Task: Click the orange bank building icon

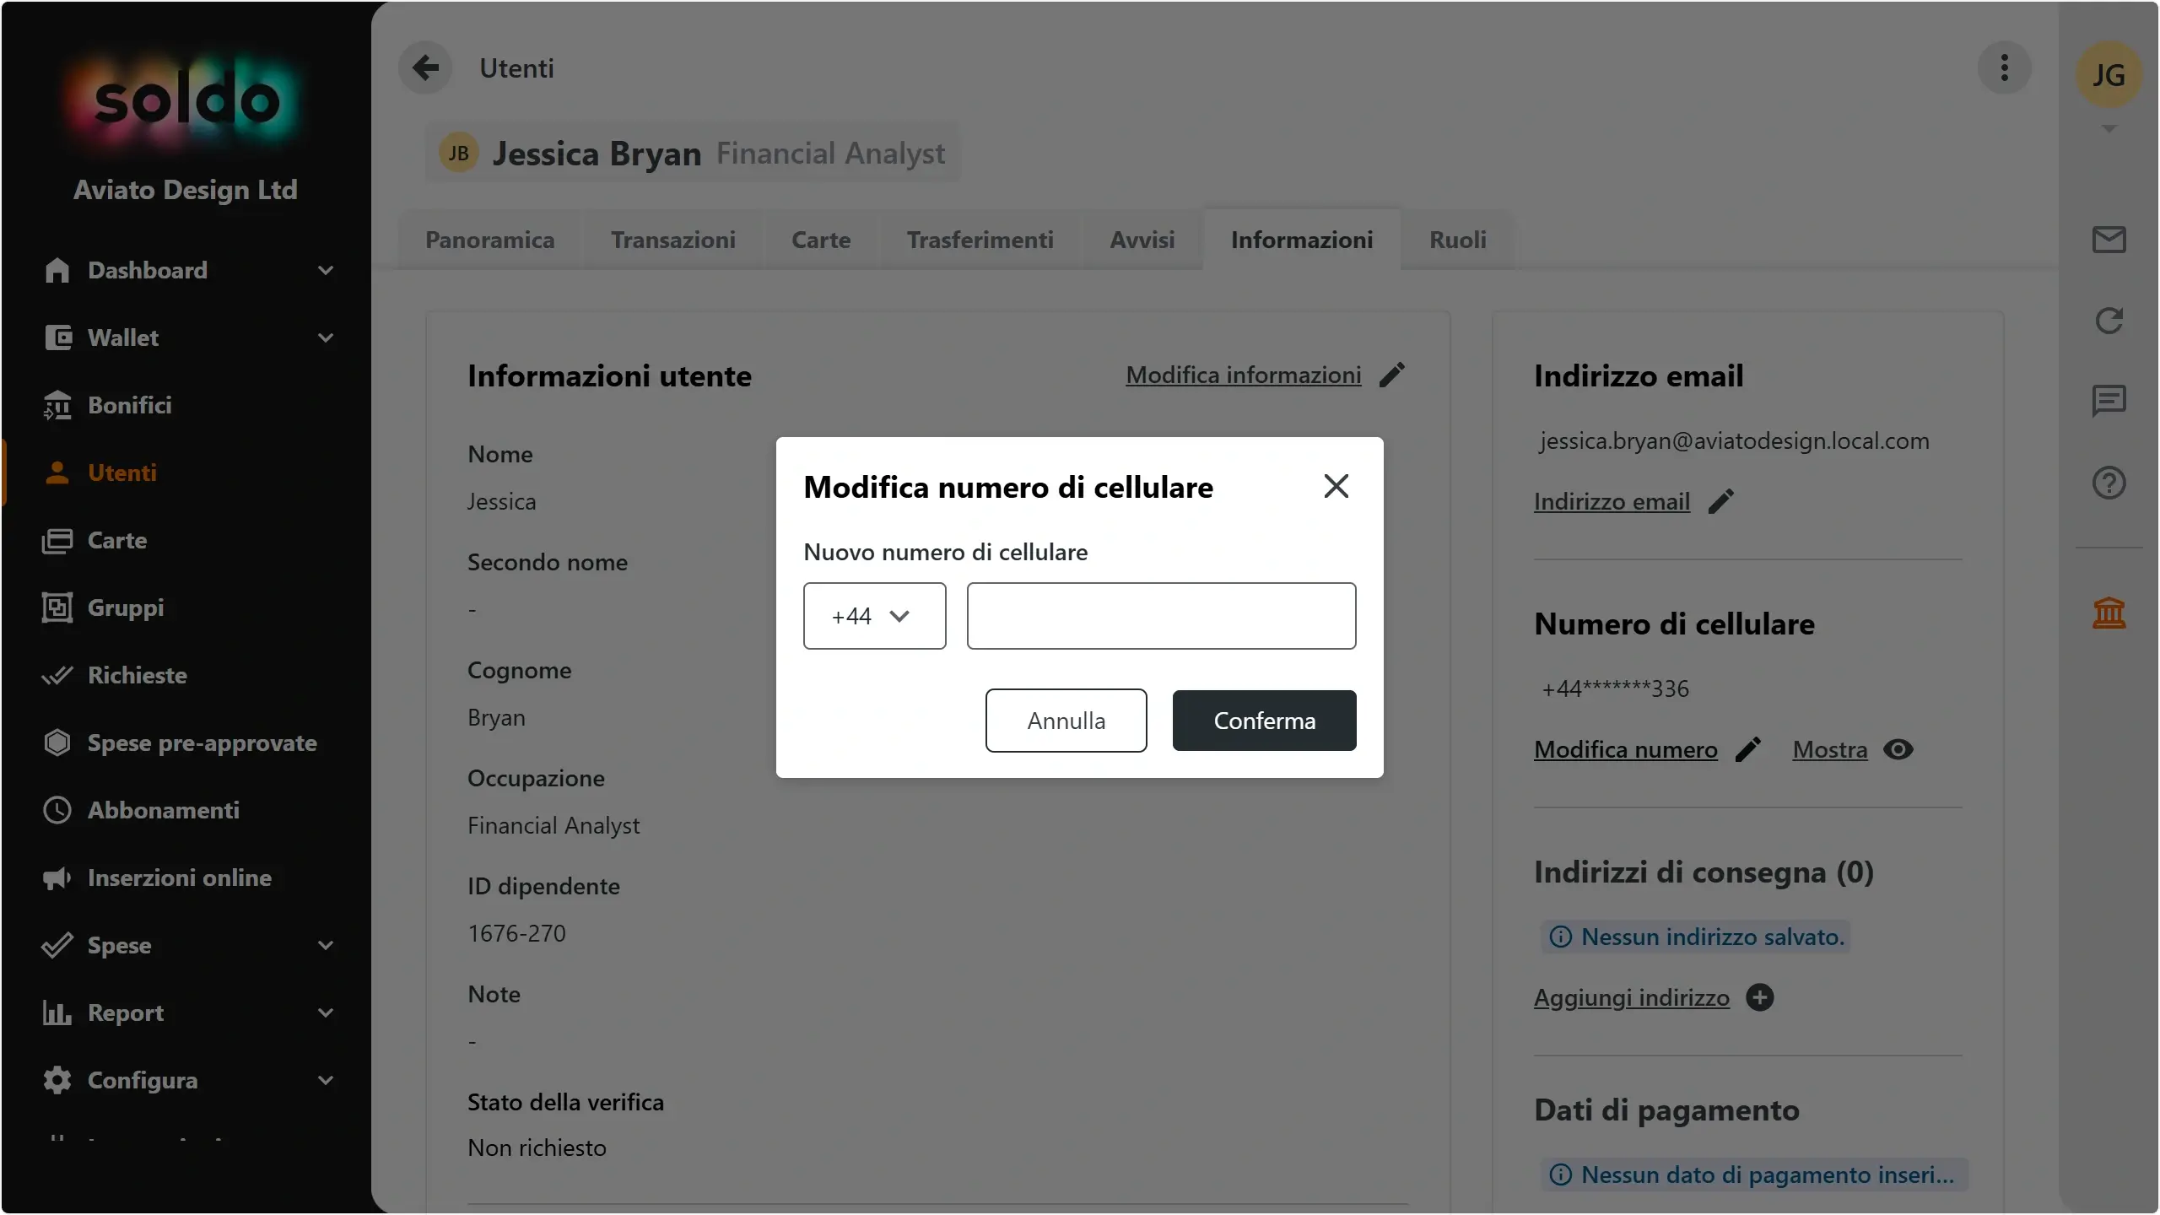Action: (2109, 613)
